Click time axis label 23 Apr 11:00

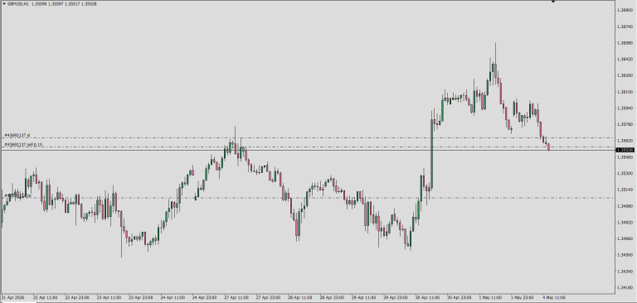click(109, 298)
